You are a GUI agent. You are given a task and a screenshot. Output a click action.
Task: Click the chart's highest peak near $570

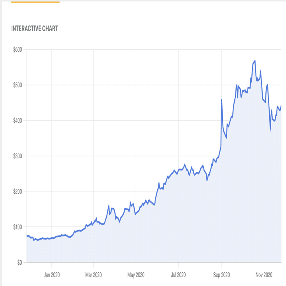coord(255,61)
